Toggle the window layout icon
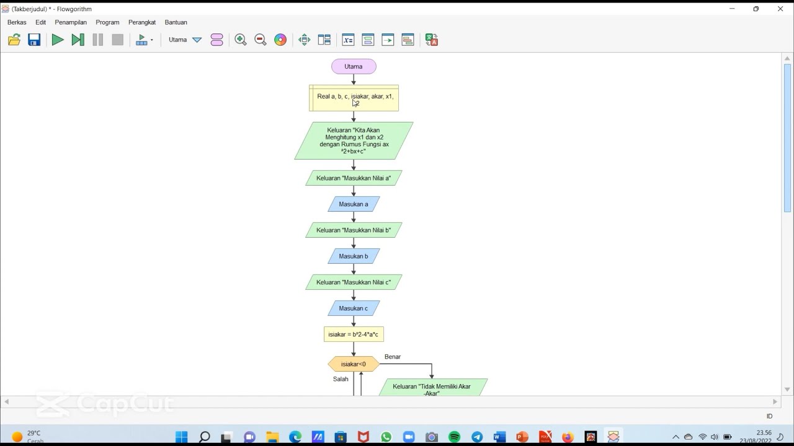The width and height of the screenshot is (794, 446). [324, 40]
